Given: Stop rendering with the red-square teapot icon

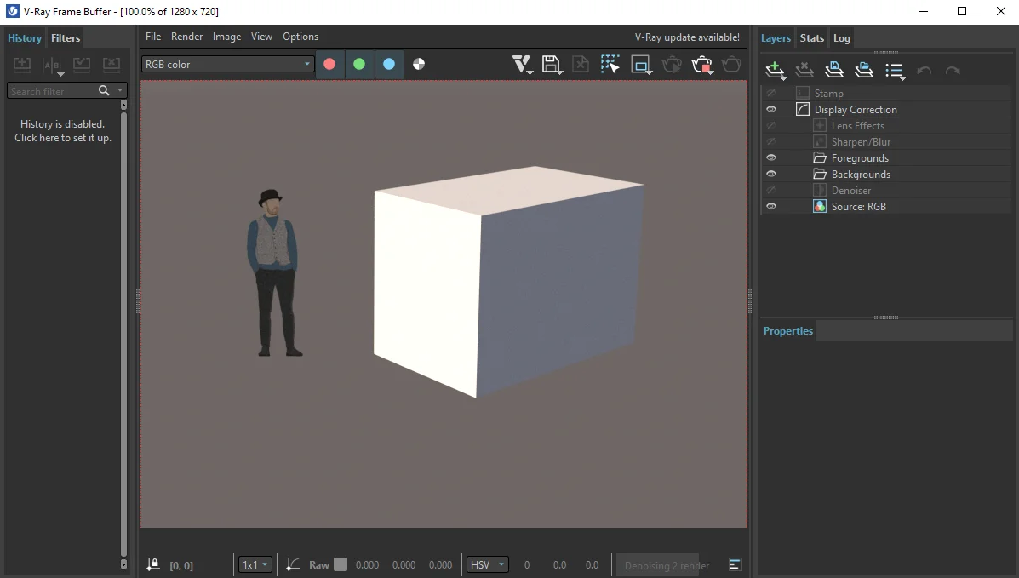Looking at the screenshot, I should click(x=702, y=65).
